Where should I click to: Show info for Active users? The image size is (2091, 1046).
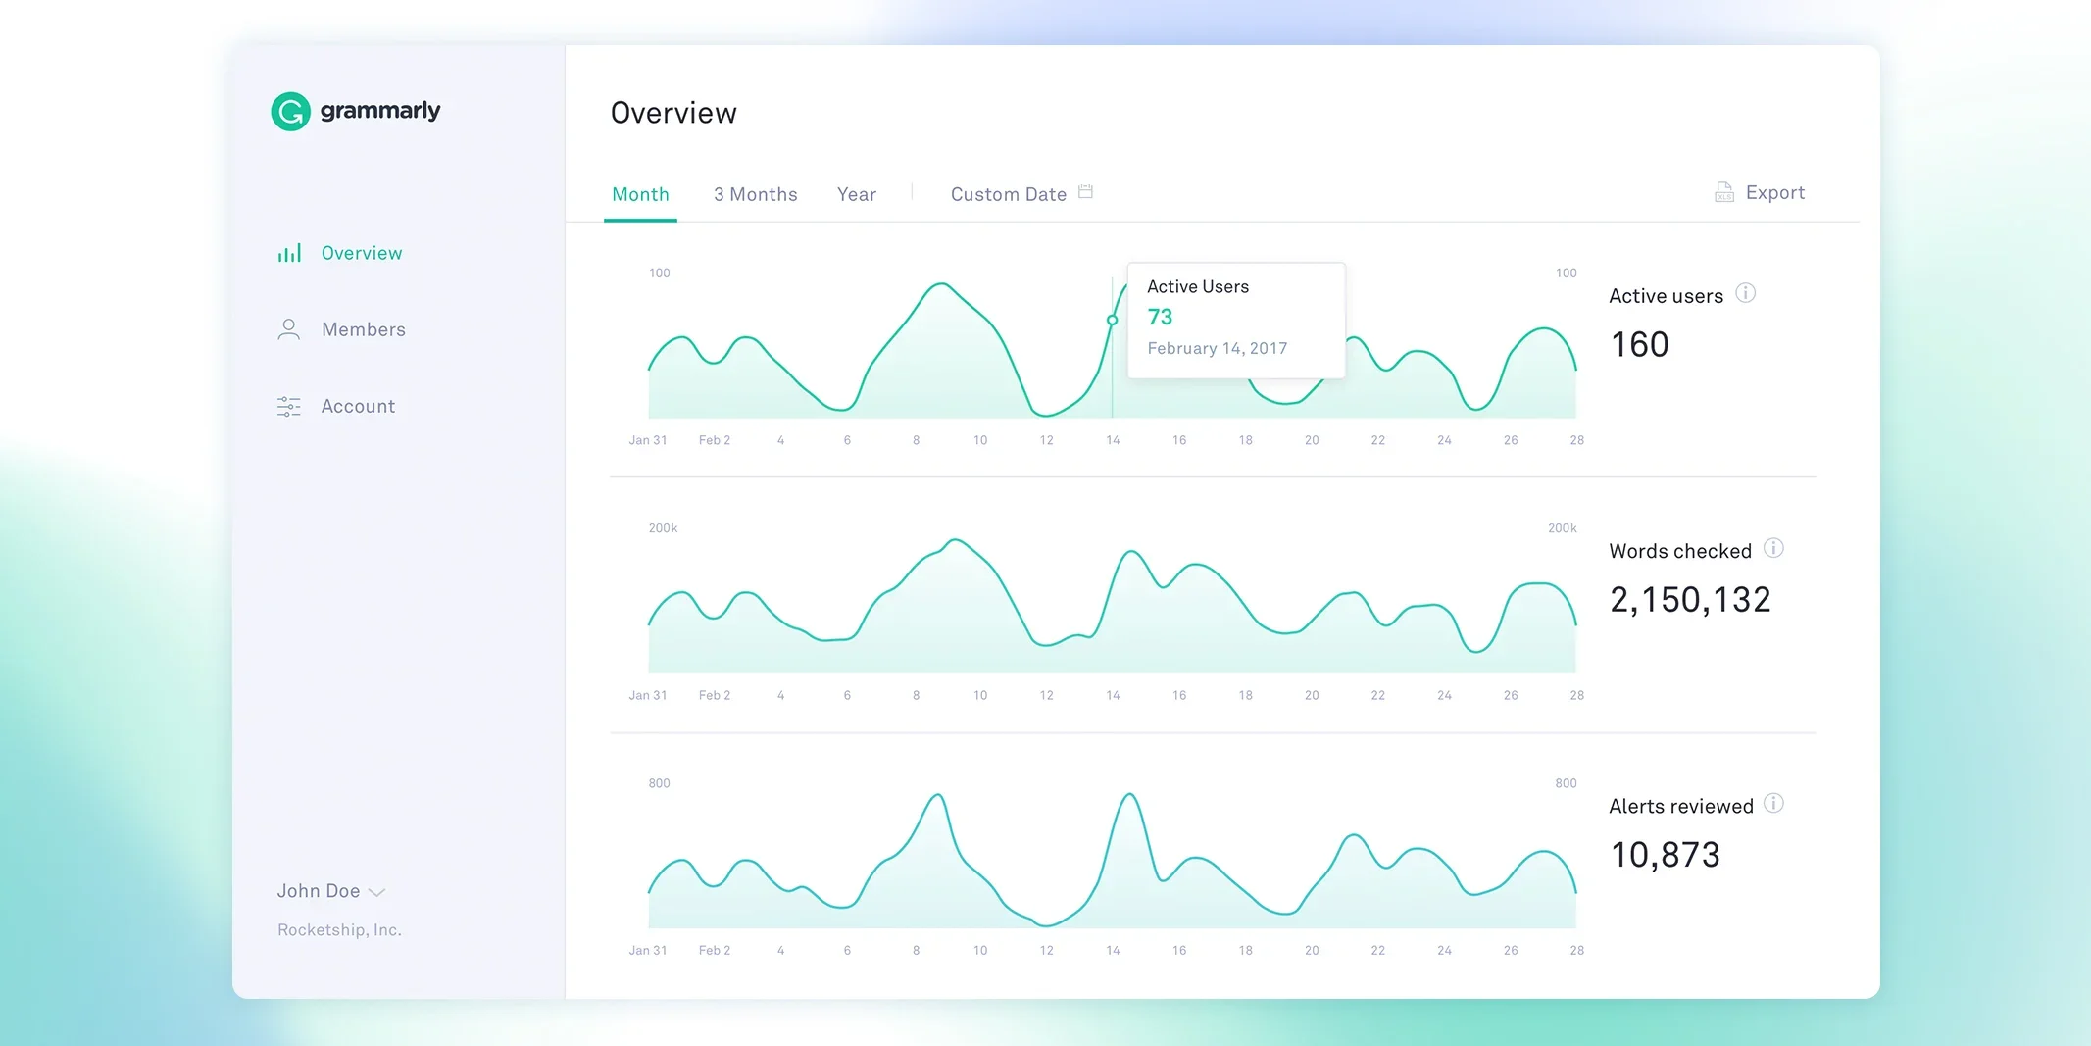tap(1745, 293)
